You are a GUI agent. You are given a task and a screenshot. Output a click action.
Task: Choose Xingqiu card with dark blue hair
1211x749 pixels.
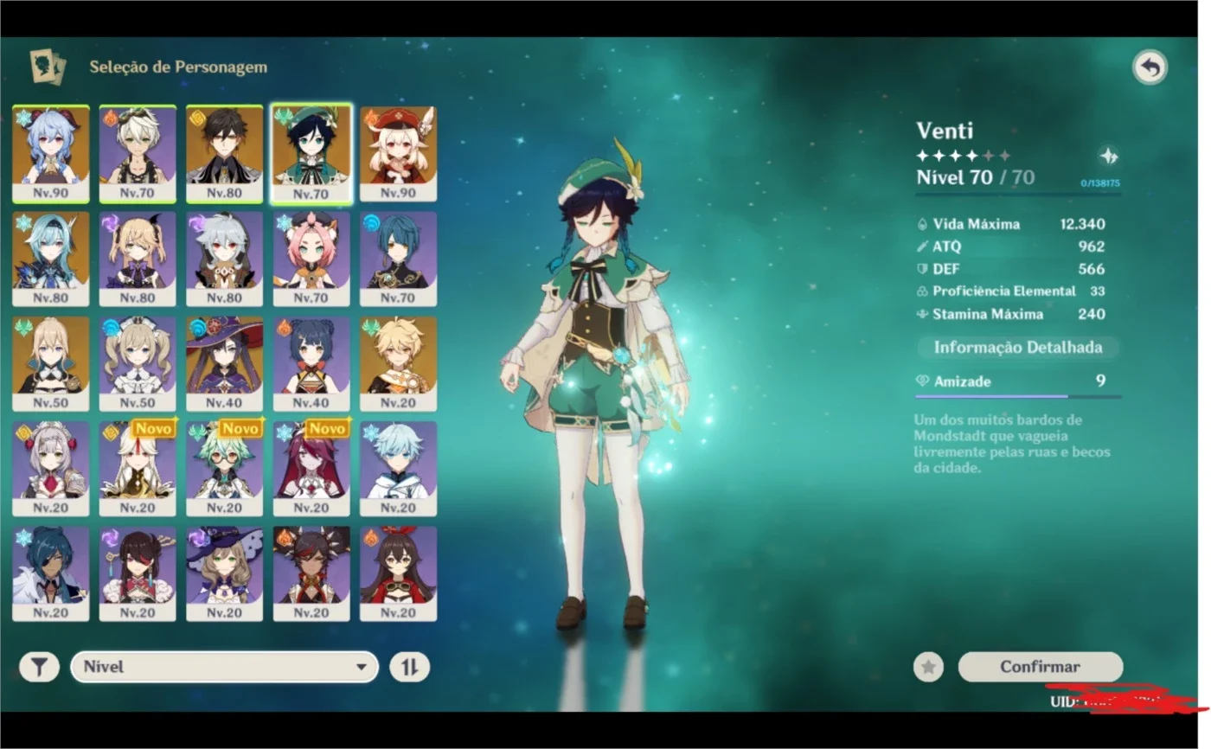coord(399,259)
